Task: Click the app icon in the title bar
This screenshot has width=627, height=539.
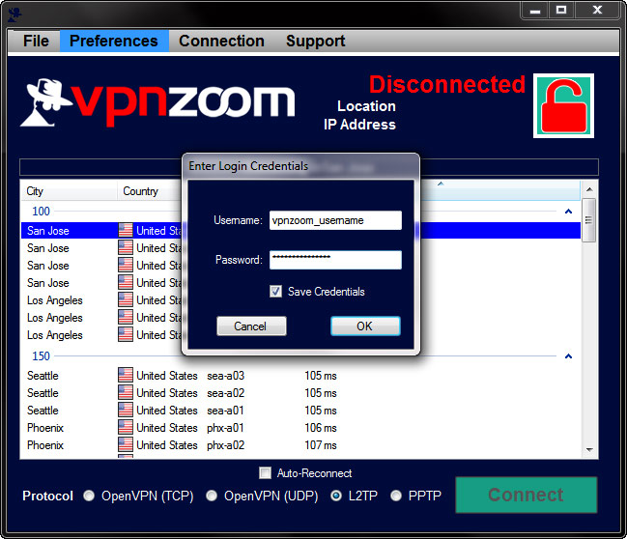Action: [x=14, y=14]
